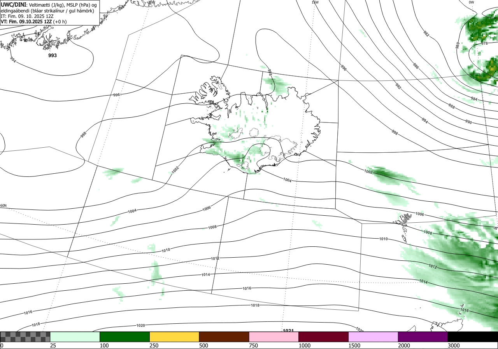Click the '990' isobar label

click(468, 122)
